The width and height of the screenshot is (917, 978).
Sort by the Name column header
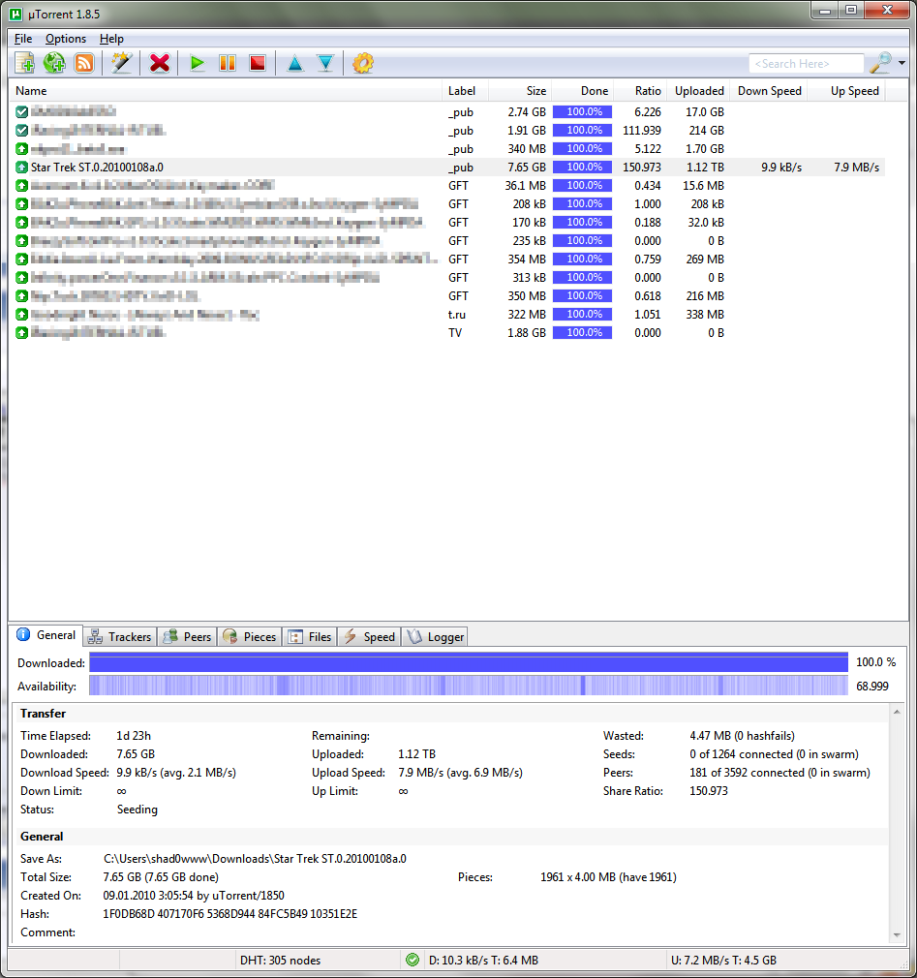[x=226, y=91]
